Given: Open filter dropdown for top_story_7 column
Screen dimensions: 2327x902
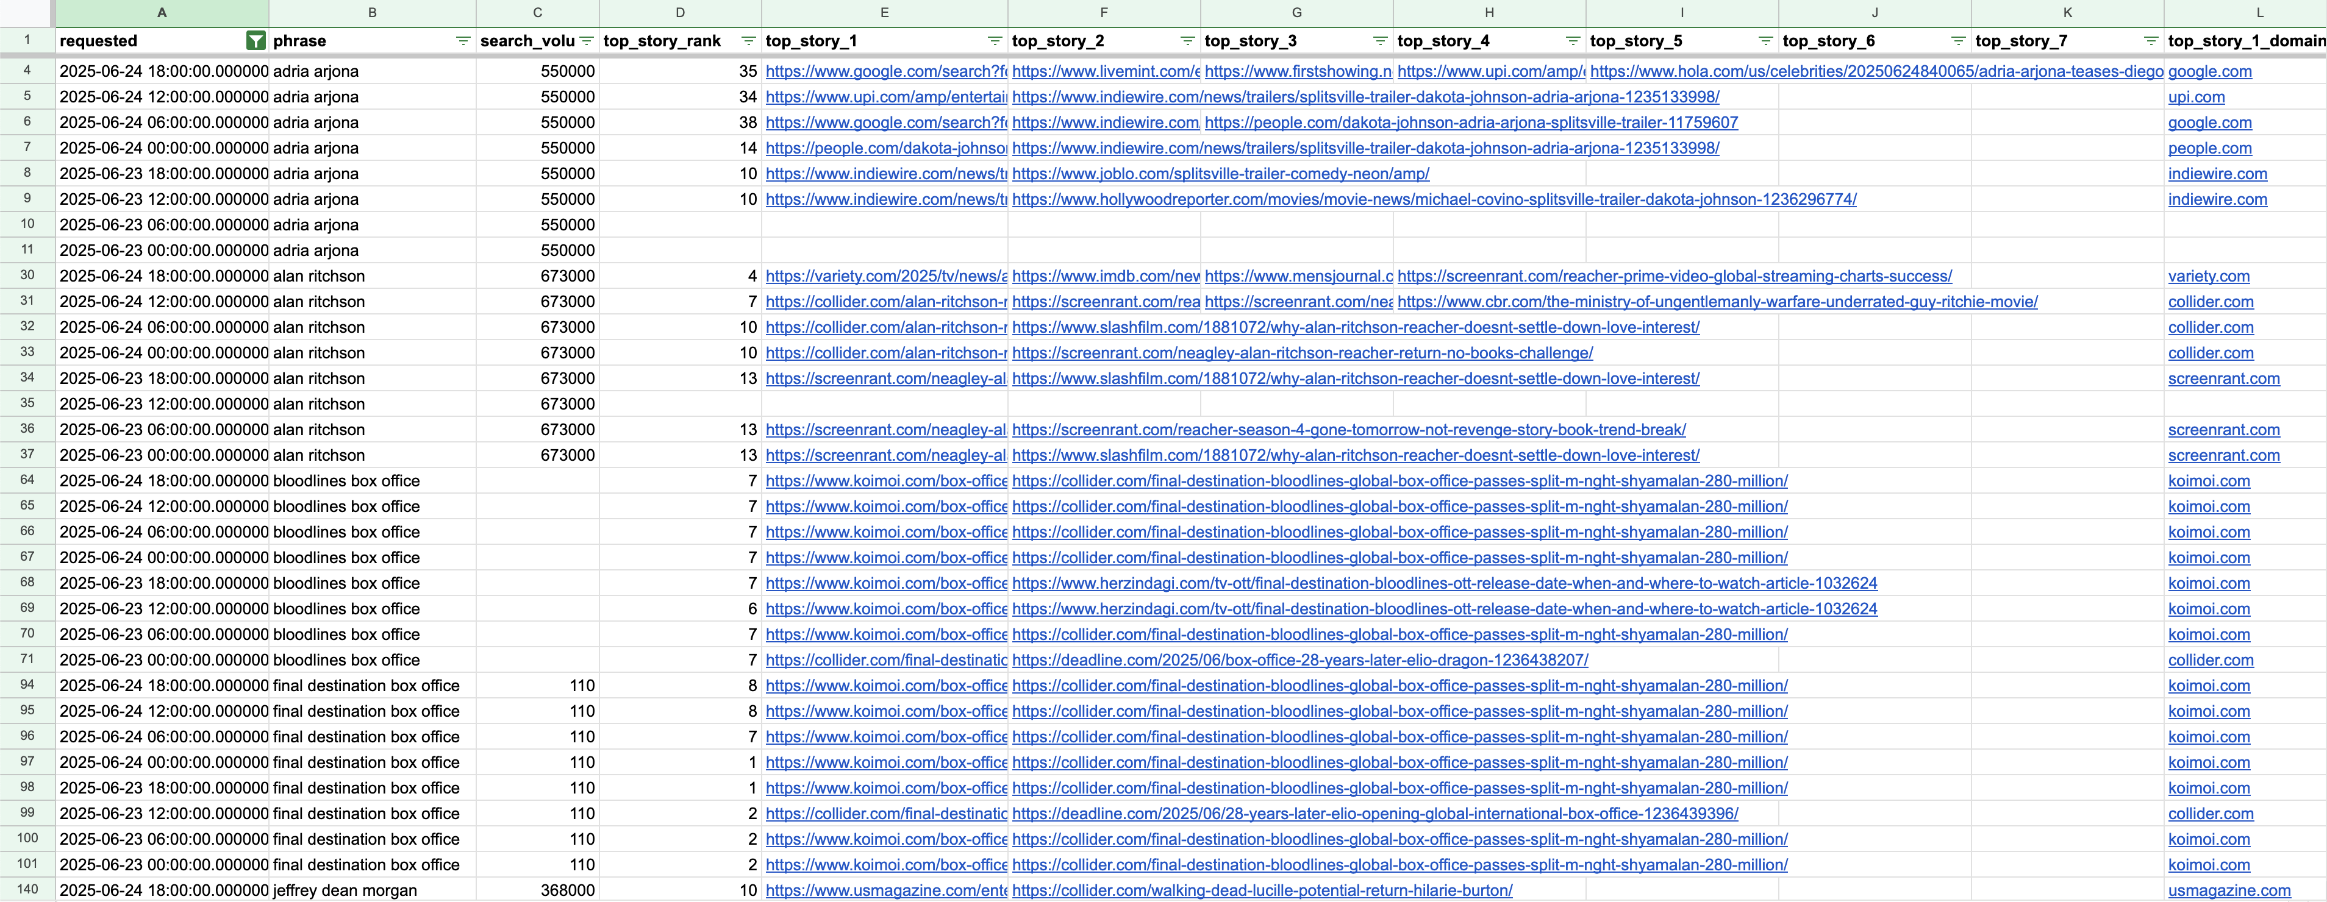Looking at the screenshot, I should click(2151, 41).
